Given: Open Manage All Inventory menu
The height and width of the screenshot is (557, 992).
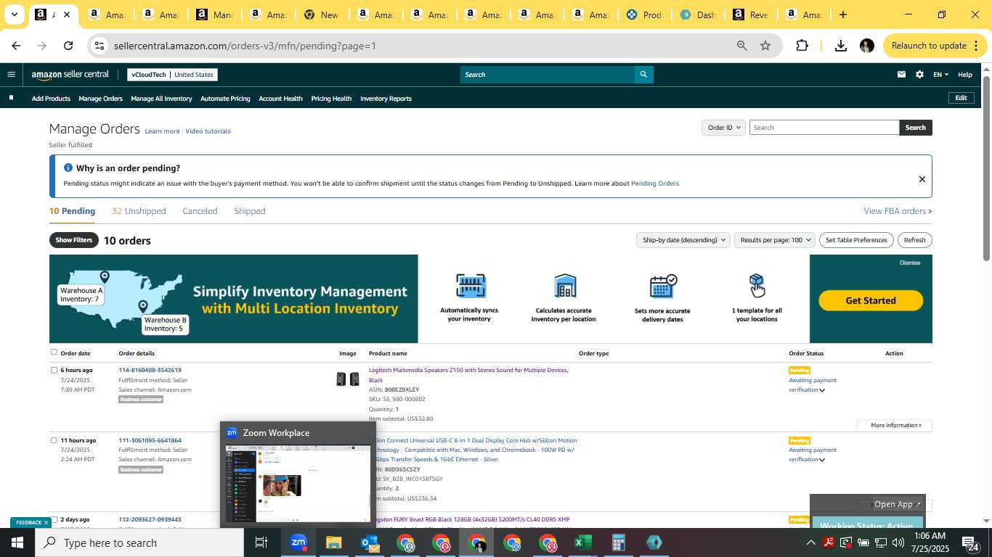Looking at the screenshot, I should pyautogui.click(x=161, y=99).
